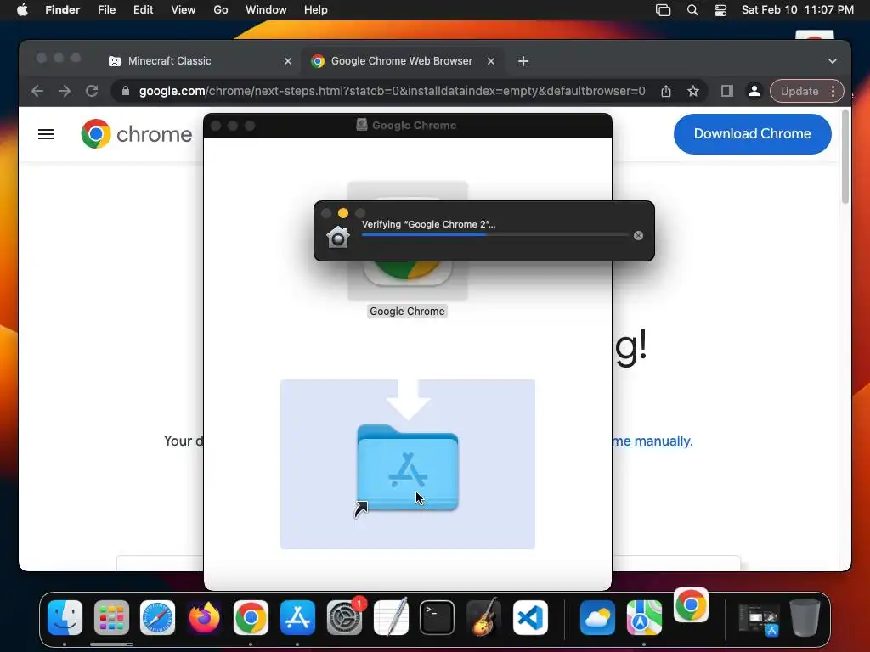Viewport: 870px width, 652px height.
Task: Open the Finder menu
Action: [62, 10]
